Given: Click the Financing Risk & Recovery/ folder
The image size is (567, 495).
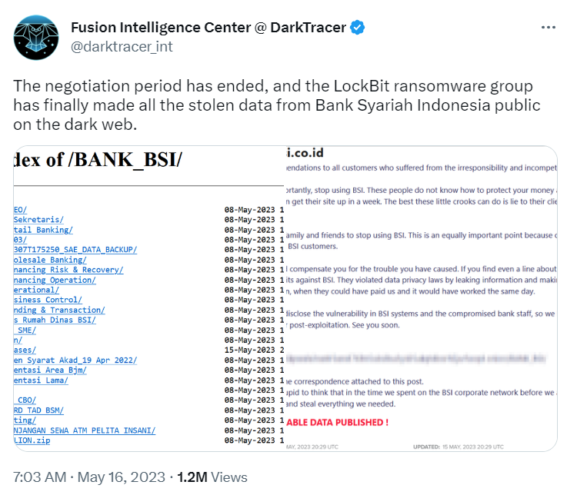Looking at the screenshot, I should coord(69,270).
